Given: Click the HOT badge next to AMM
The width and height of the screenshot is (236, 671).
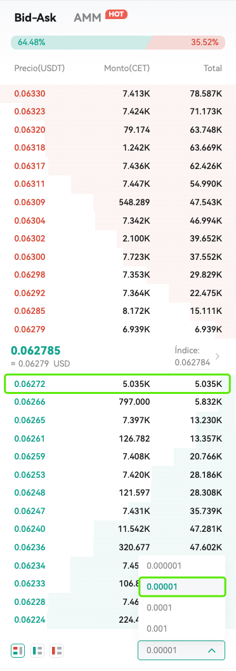Looking at the screenshot, I should (116, 15).
